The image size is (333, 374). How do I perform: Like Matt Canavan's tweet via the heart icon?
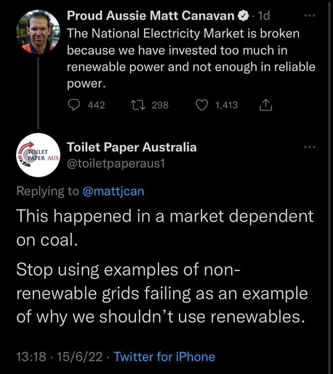click(202, 105)
